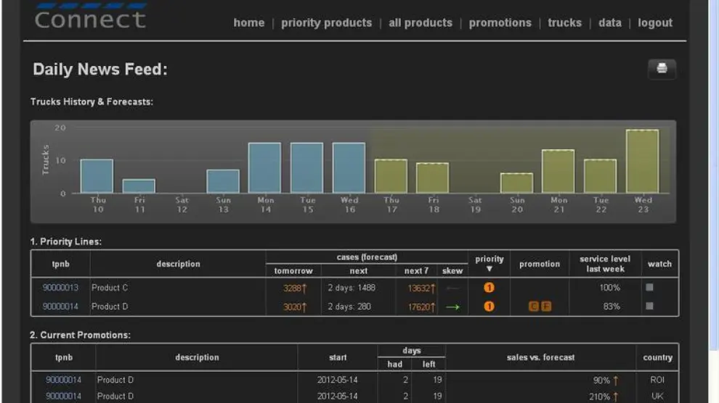Toggle the watch checkbox for Product D
This screenshot has width=719, height=403.
pyautogui.click(x=649, y=306)
